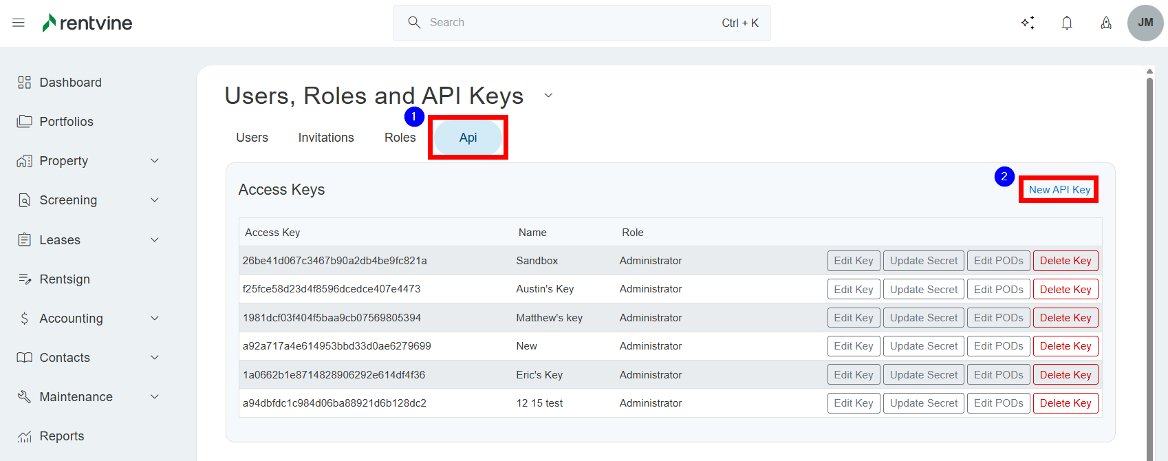Switch to the Invitations tab
The height and width of the screenshot is (461, 1168).
(326, 138)
